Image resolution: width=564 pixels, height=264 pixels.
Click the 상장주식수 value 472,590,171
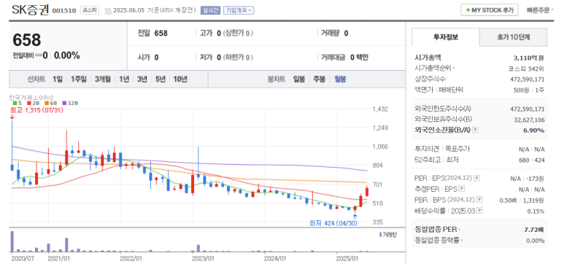tap(528, 79)
